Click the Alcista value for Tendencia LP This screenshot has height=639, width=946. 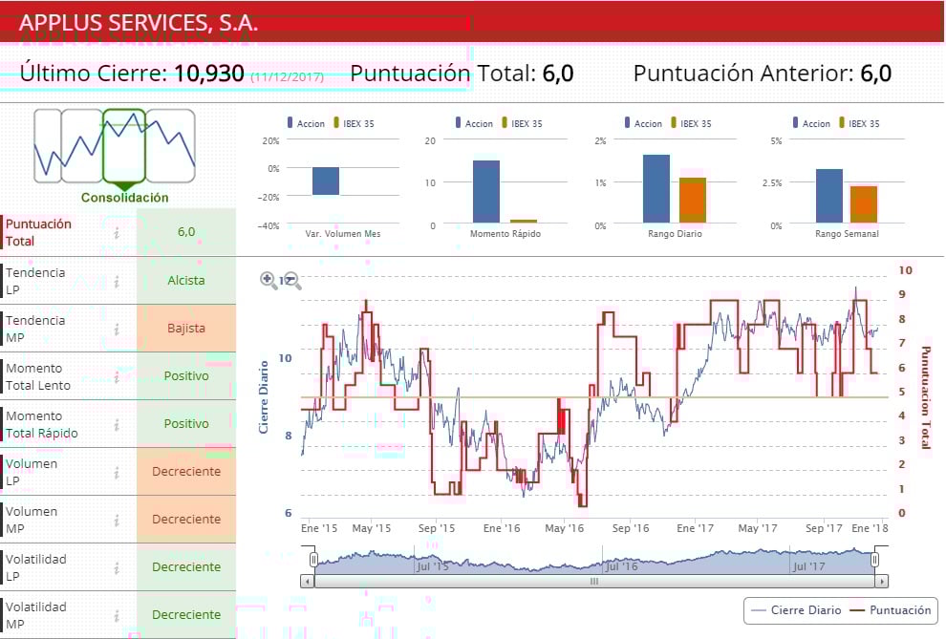(186, 280)
